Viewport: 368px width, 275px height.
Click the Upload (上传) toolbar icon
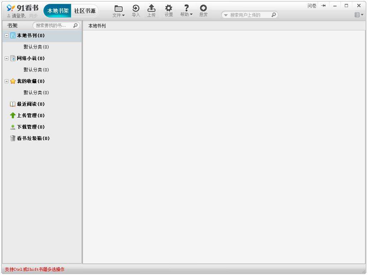151,10
